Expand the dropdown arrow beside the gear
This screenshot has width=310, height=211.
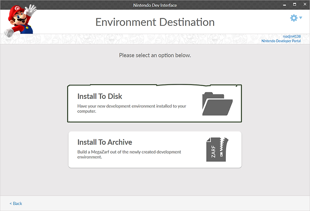pyautogui.click(x=301, y=18)
